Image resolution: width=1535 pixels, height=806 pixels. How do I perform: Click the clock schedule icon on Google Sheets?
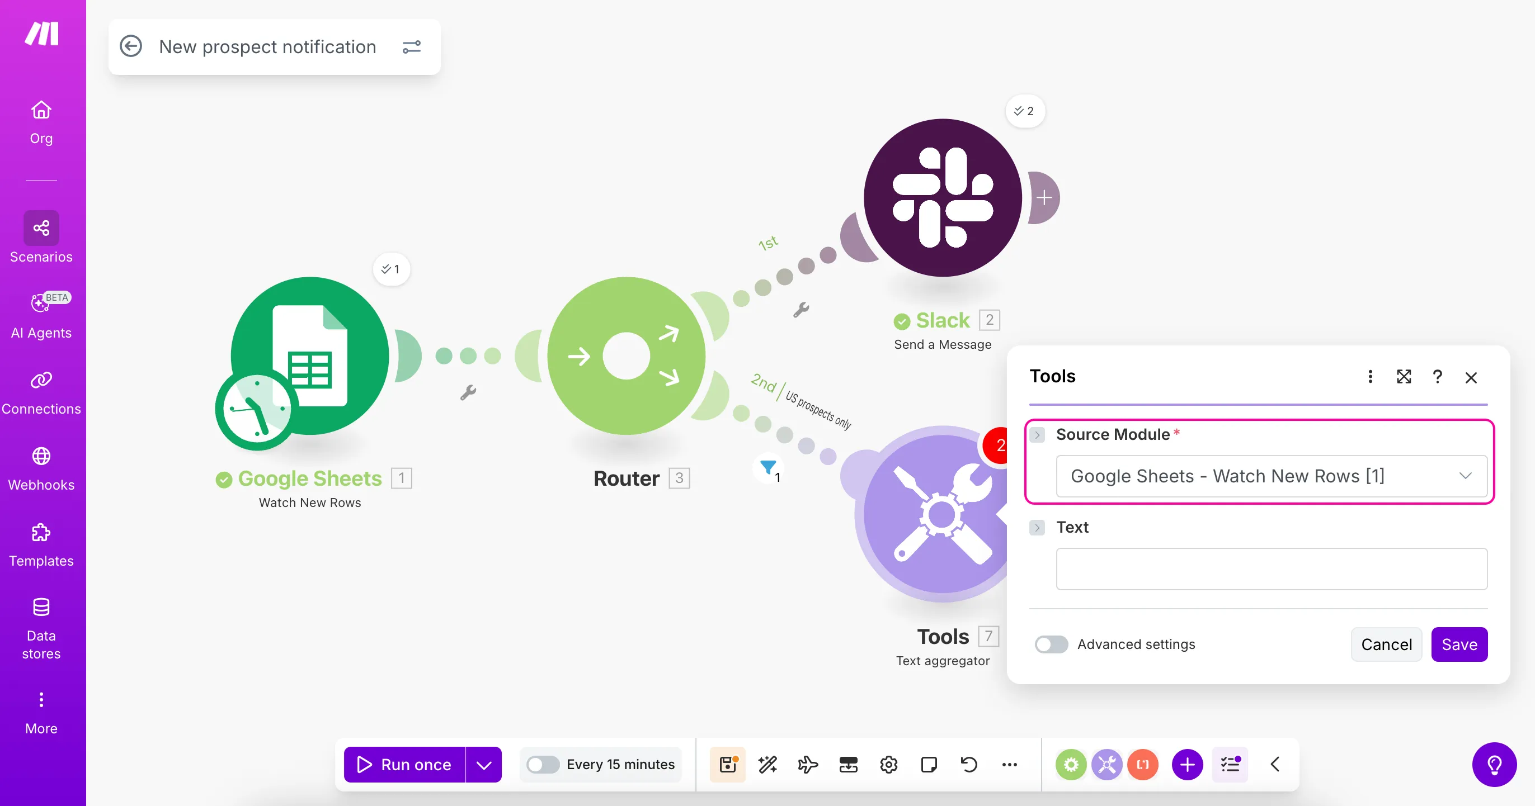pos(256,410)
